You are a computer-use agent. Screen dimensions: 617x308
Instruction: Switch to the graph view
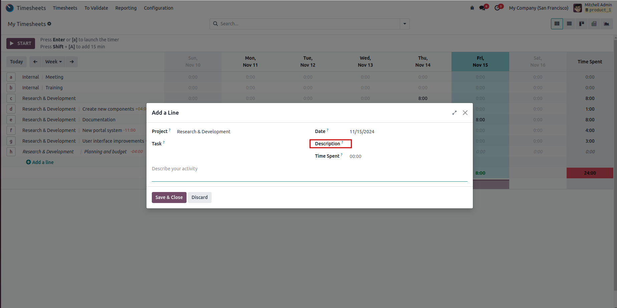point(606,24)
